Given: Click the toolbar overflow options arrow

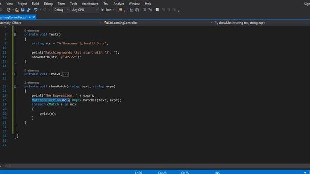Looking at the screenshot, I should point(179,11).
